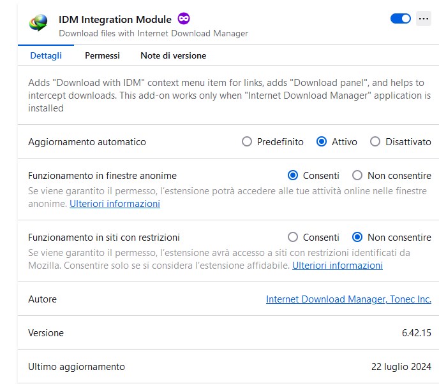Switch to the Dettagli tab
The width and height of the screenshot is (439, 384).
coord(46,55)
